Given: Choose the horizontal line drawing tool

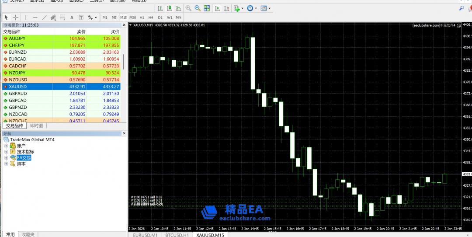Looking at the screenshot, I should click(x=35, y=17).
